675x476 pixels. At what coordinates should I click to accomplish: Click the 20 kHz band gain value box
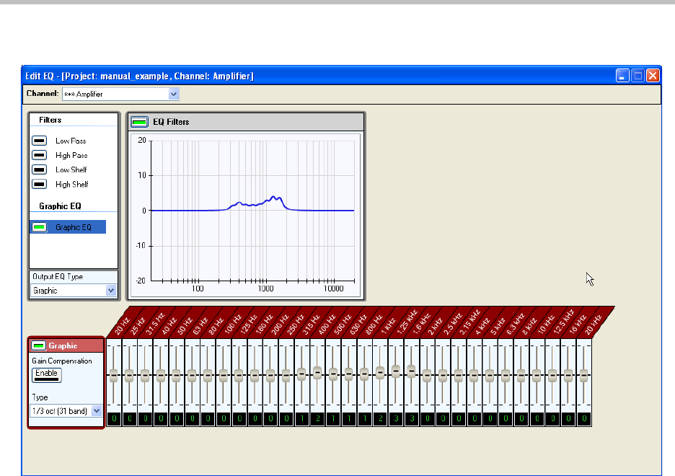click(x=583, y=418)
